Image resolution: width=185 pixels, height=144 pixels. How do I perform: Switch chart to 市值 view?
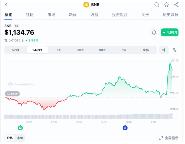point(20,138)
